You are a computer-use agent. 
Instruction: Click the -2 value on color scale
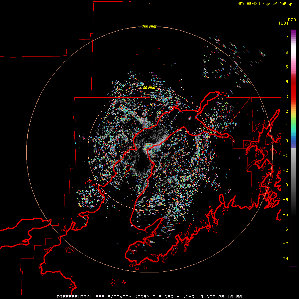coord(285,170)
